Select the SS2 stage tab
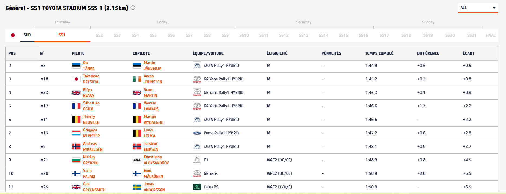Viewport: 506px width, 194px height. [x=99, y=35]
